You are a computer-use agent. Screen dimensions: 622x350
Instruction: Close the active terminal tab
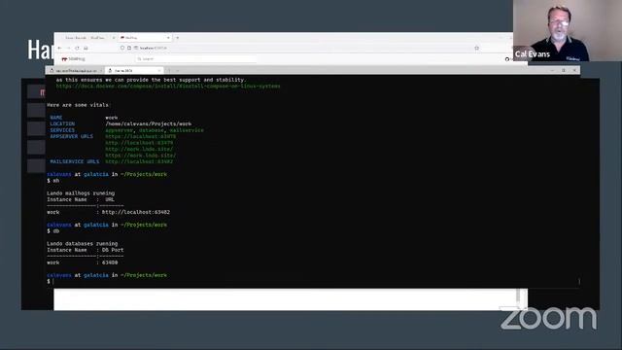159,71
